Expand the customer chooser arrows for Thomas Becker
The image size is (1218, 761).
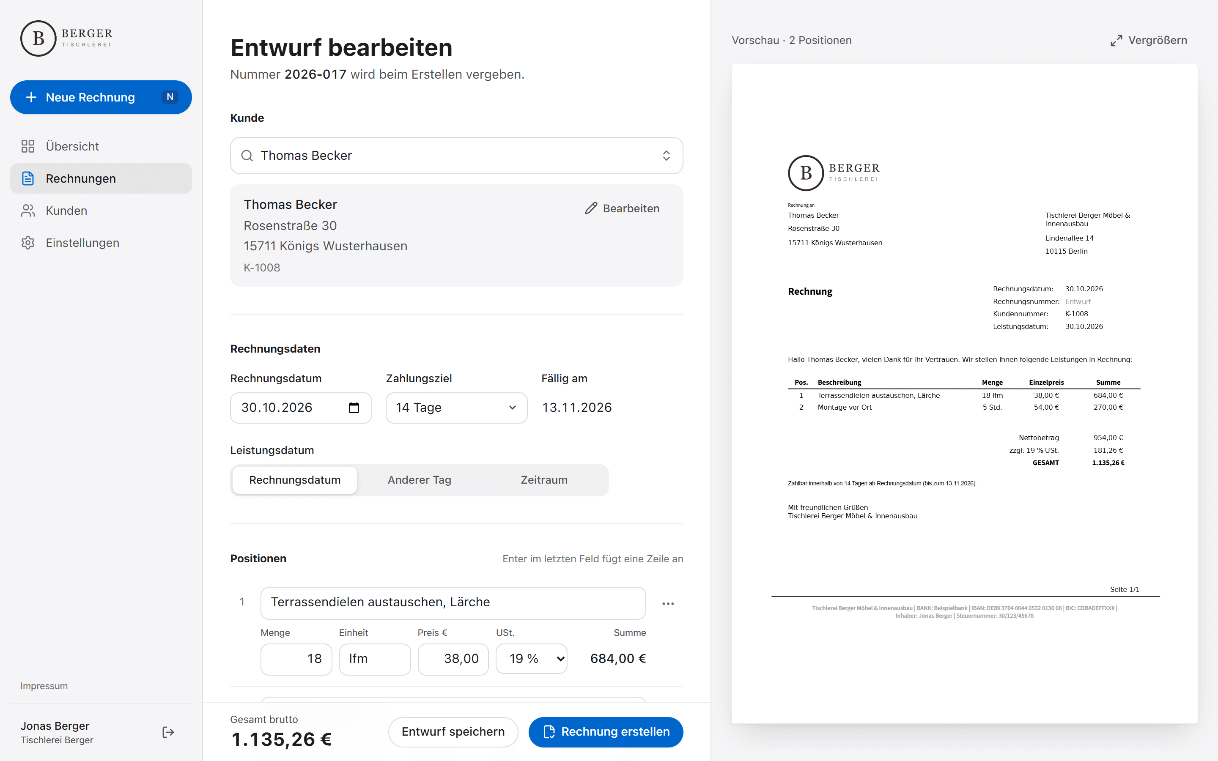click(666, 156)
